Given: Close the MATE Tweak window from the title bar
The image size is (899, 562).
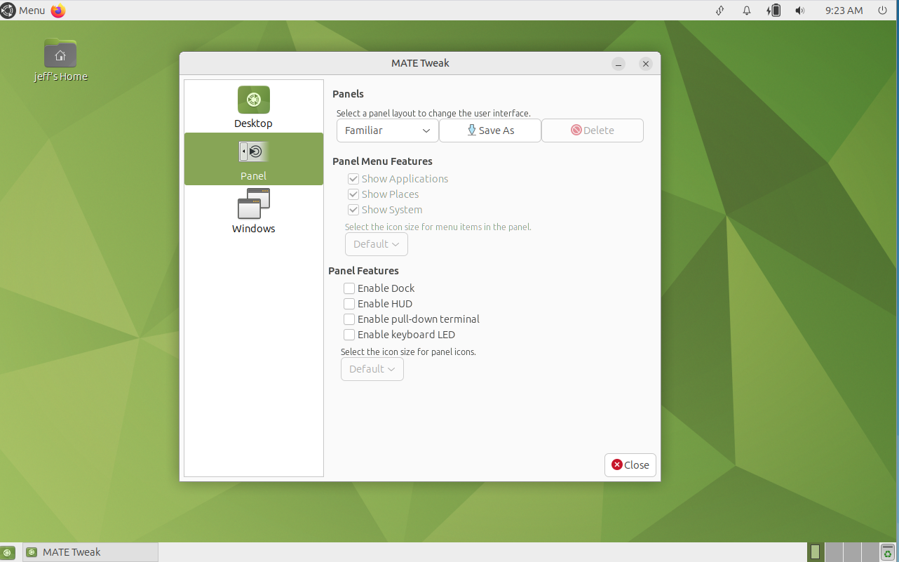Looking at the screenshot, I should tap(646, 64).
